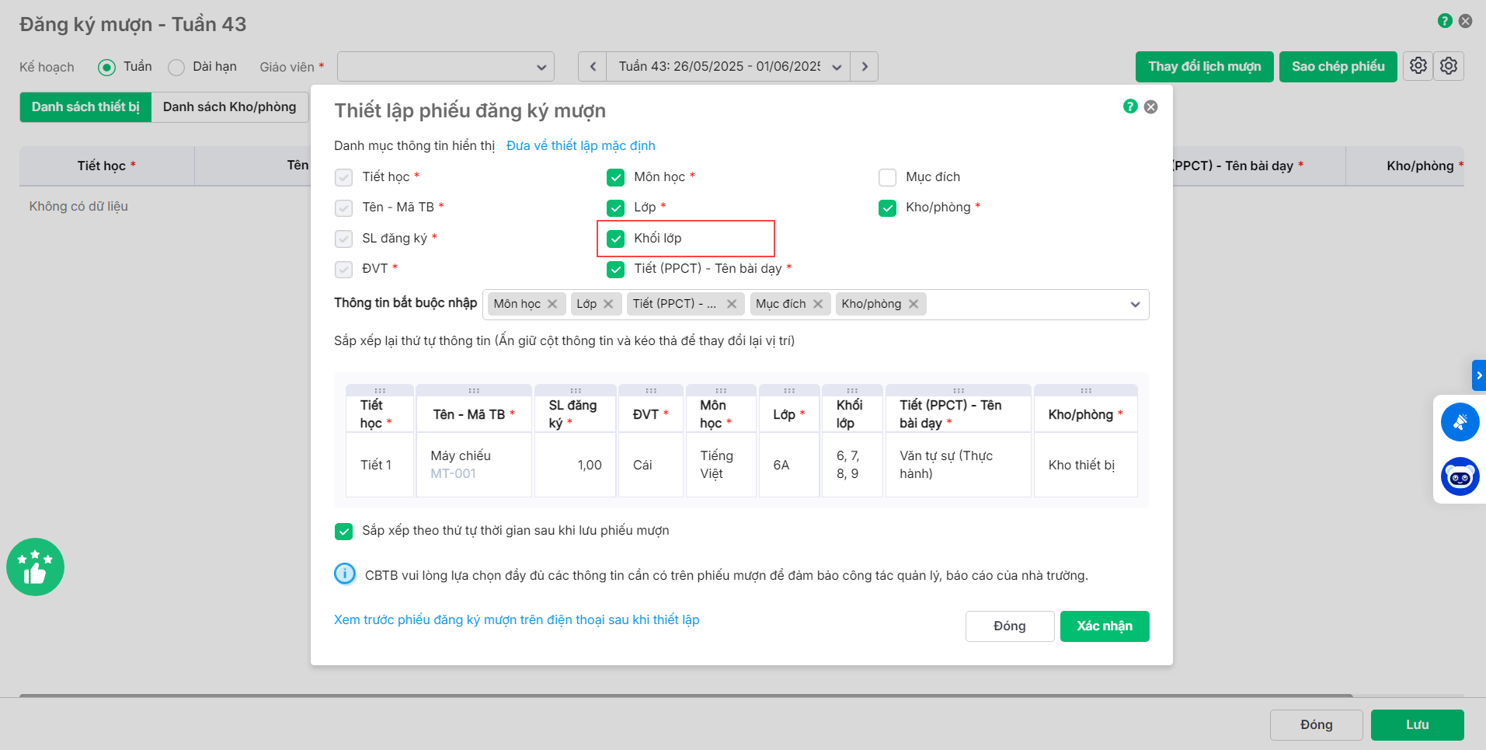
Task: Click the 6A class preview cell
Action: click(x=789, y=465)
